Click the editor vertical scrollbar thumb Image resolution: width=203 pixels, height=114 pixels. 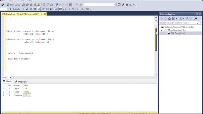point(156,40)
